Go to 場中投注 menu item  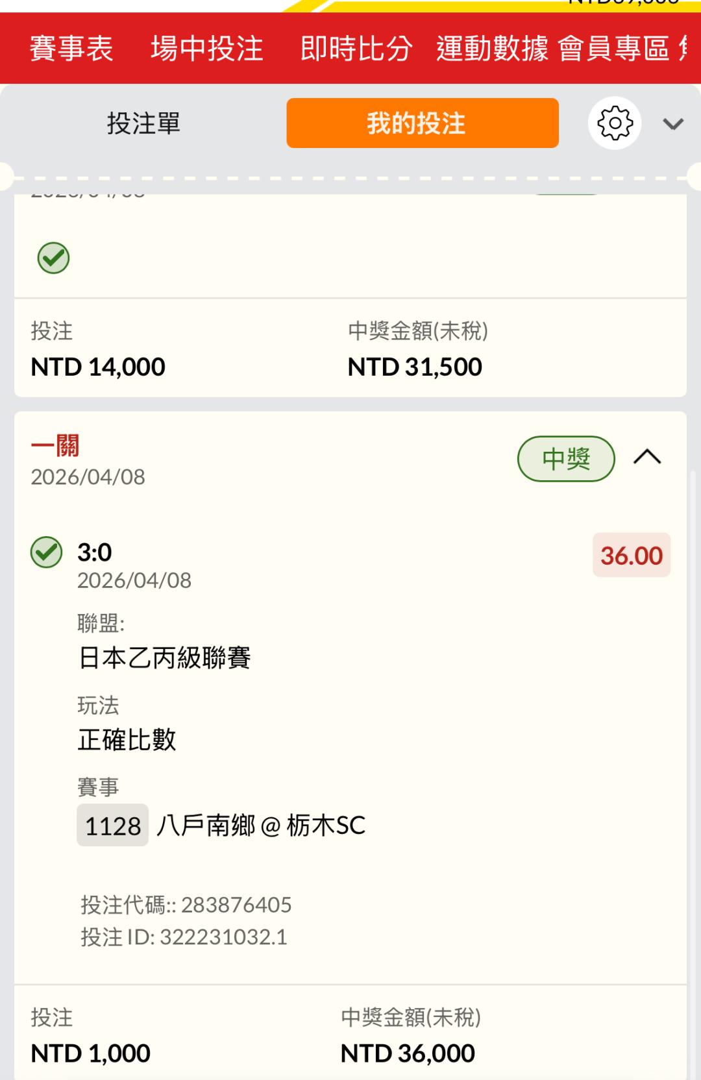tap(206, 49)
